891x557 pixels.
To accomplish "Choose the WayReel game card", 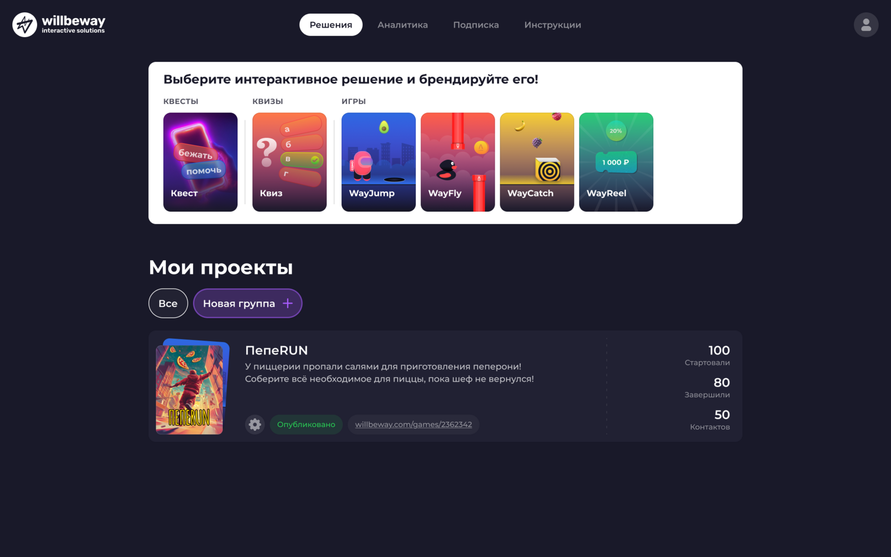I will (x=616, y=162).
